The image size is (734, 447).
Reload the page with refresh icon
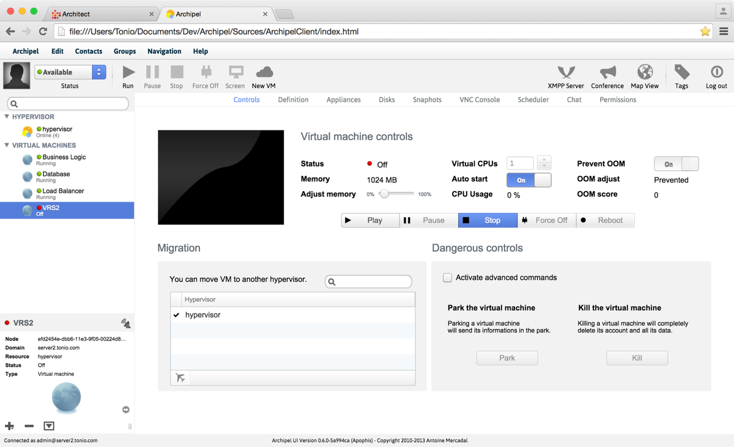tap(43, 31)
